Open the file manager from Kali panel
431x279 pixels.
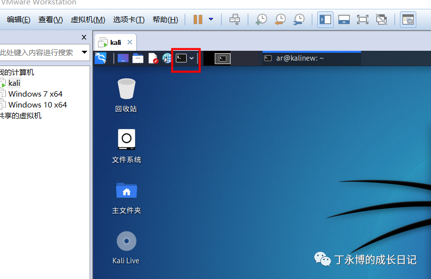[138, 58]
